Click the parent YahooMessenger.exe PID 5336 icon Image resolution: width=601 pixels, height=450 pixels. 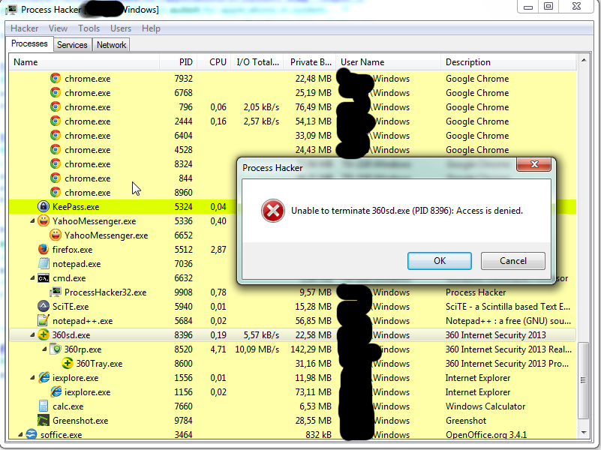[44, 220]
